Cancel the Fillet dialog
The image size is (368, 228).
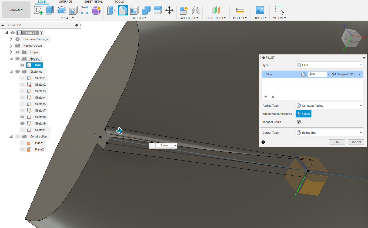(356, 142)
